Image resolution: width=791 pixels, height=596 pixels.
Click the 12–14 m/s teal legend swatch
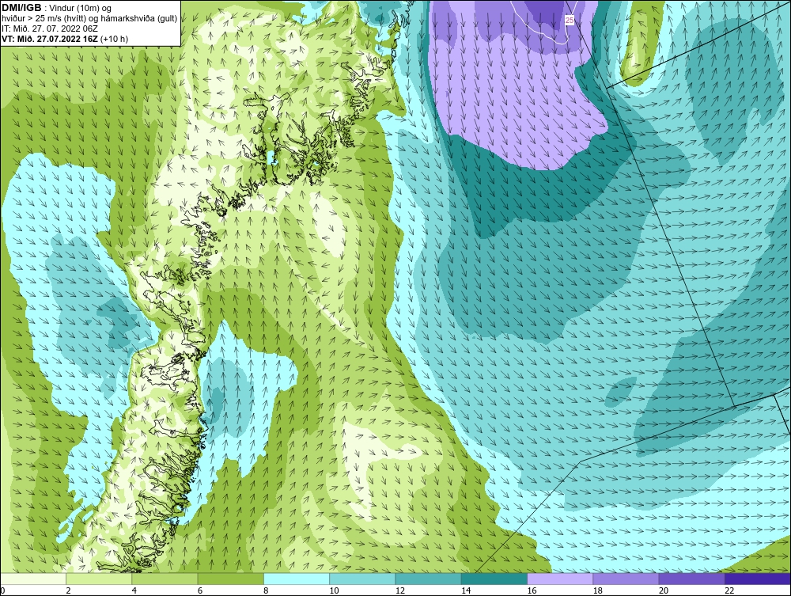tap(428, 579)
